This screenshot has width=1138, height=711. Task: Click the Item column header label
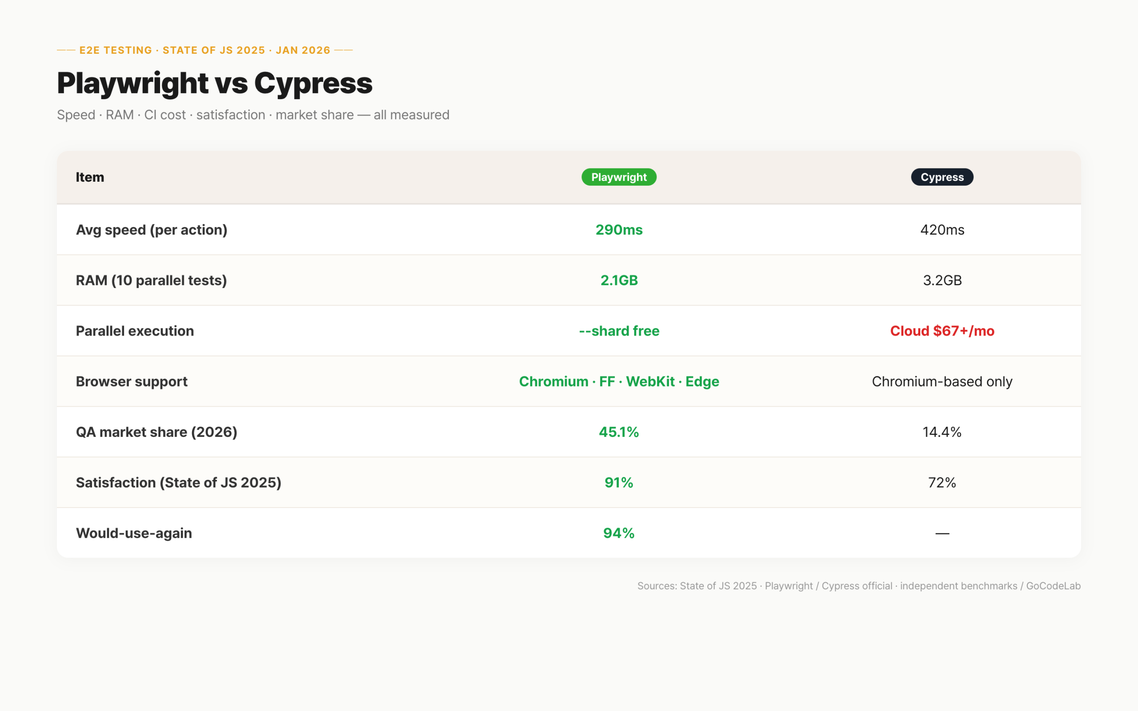tap(89, 177)
